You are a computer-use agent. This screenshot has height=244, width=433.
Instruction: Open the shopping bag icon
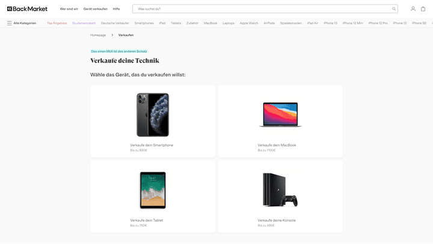pos(423,9)
